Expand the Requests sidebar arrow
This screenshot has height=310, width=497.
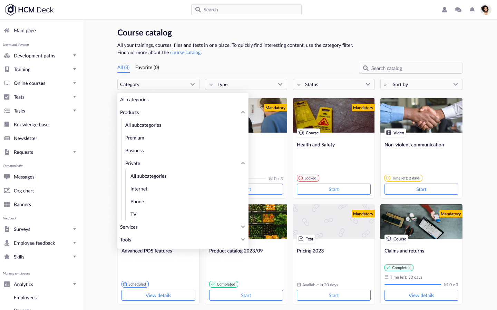75,152
